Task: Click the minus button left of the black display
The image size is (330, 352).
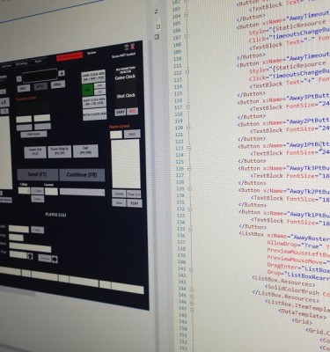Action: point(18,78)
